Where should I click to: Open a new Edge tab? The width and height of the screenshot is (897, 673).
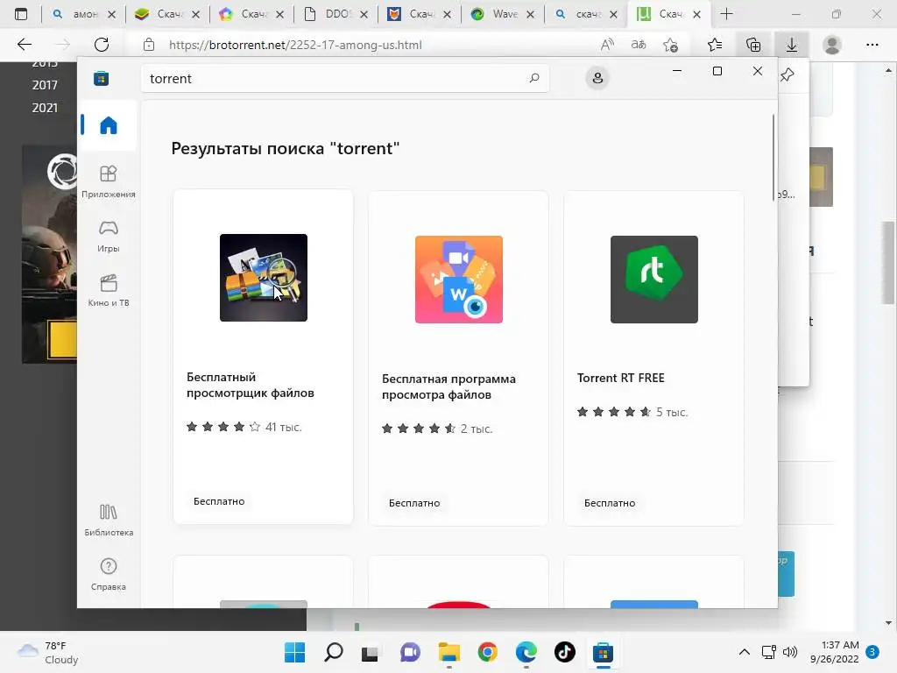point(726,14)
